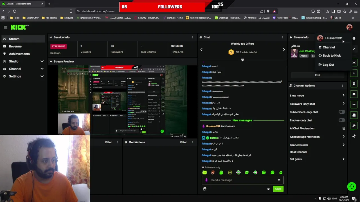The image size is (360, 202).
Task: Open the chat shop storefront icon
Action: (x=205, y=189)
